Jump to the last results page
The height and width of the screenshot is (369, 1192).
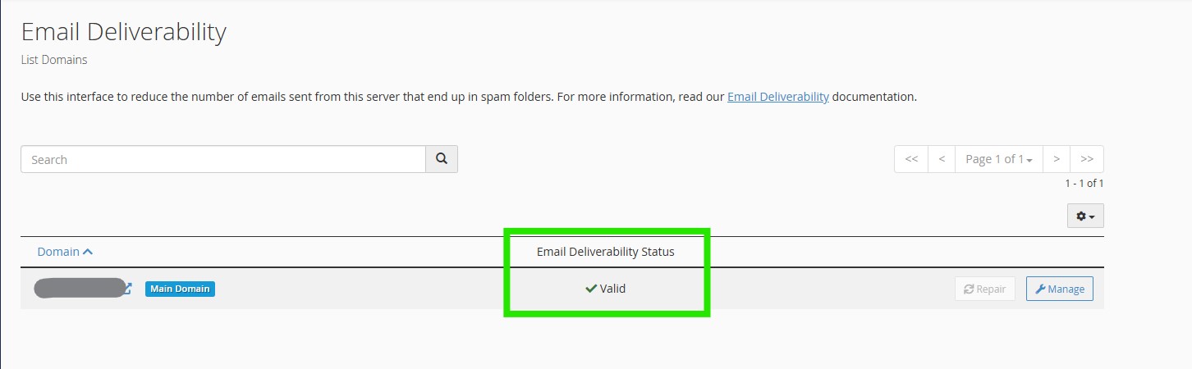[x=1087, y=159]
